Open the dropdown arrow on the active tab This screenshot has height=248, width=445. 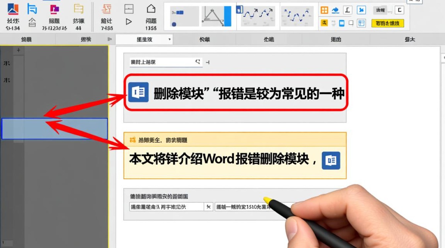170,39
